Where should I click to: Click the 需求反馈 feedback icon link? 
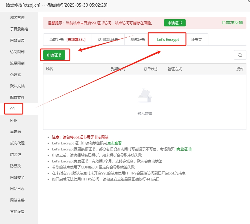pyautogui.click(x=232, y=23)
